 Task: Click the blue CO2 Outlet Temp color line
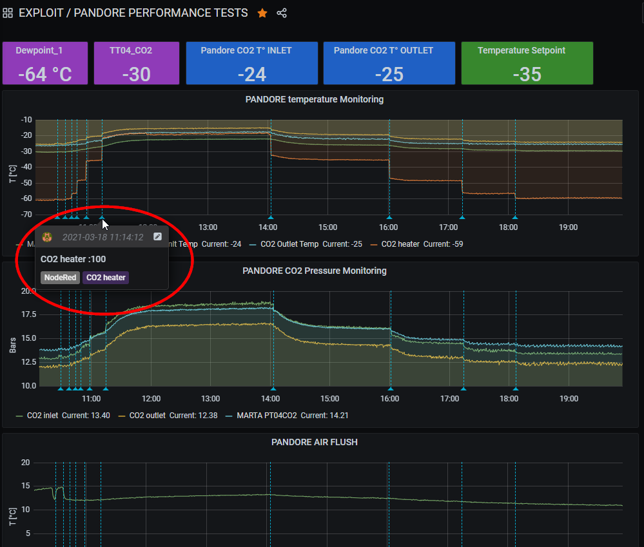pyautogui.click(x=253, y=245)
